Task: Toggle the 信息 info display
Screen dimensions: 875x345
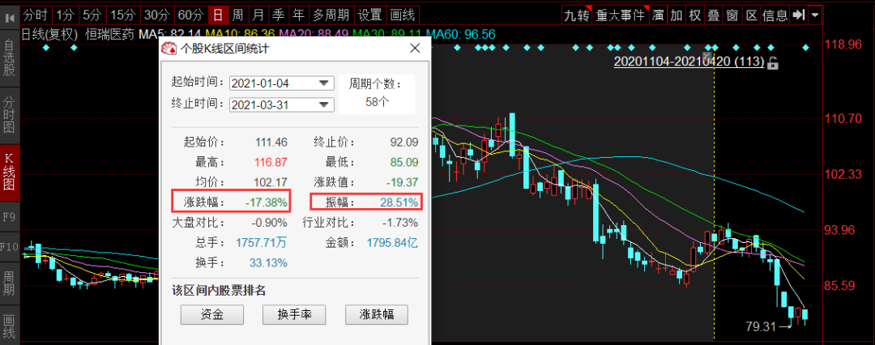Action: (775, 15)
